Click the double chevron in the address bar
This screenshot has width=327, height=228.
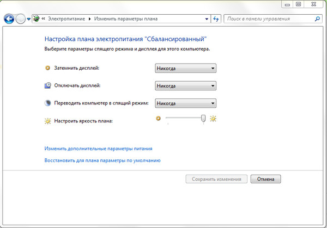click(x=44, y=19)
